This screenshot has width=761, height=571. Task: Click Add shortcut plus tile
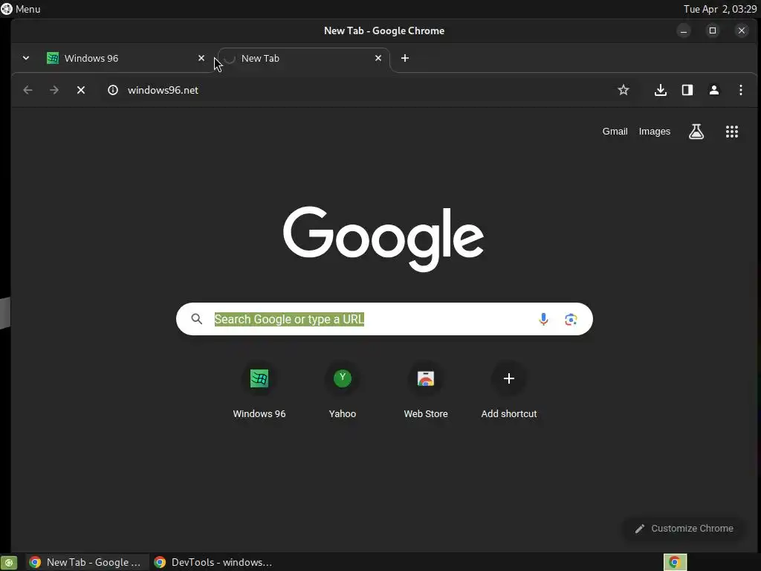508,391
